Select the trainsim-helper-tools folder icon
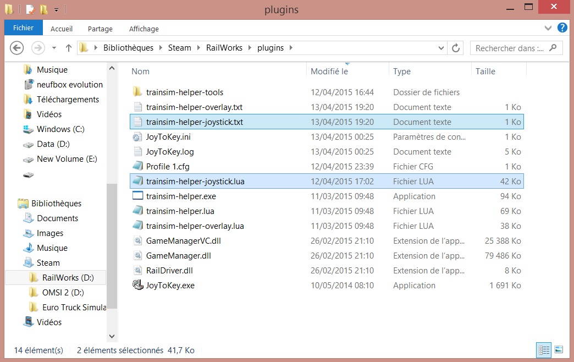The width and height of the screenshot is (574, 362). tap(137, 92)
